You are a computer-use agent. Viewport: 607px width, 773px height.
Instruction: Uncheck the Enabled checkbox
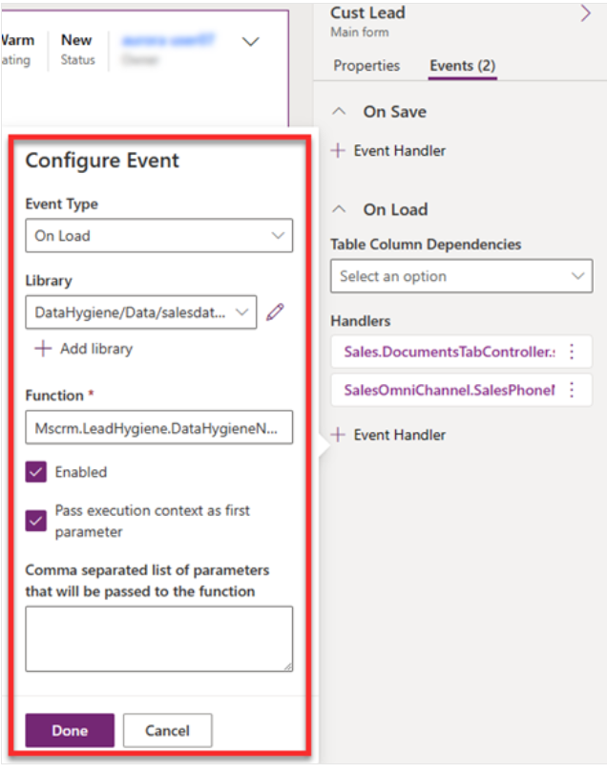coord(36,472)
